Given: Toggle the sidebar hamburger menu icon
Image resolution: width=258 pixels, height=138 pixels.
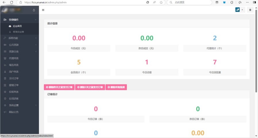Looking at the screenshot, I should tap(43, 10).
